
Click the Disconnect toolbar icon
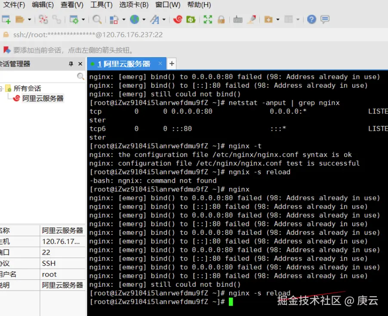click(43, 19)
